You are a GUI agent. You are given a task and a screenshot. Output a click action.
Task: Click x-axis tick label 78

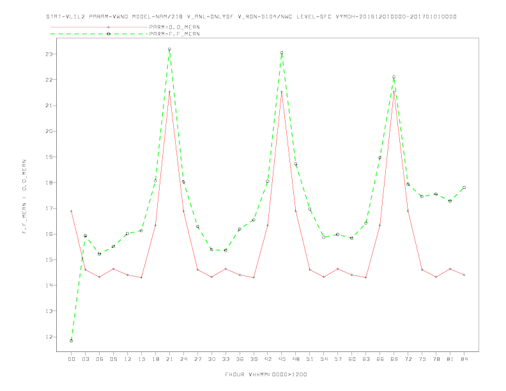436,359
